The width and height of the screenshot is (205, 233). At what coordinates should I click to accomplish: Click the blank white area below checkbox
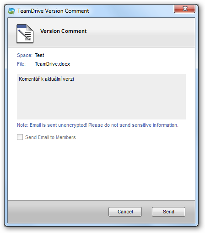click(101, 170)
